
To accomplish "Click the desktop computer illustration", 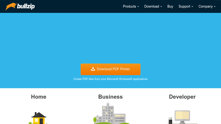I will [x=182, y=117].
